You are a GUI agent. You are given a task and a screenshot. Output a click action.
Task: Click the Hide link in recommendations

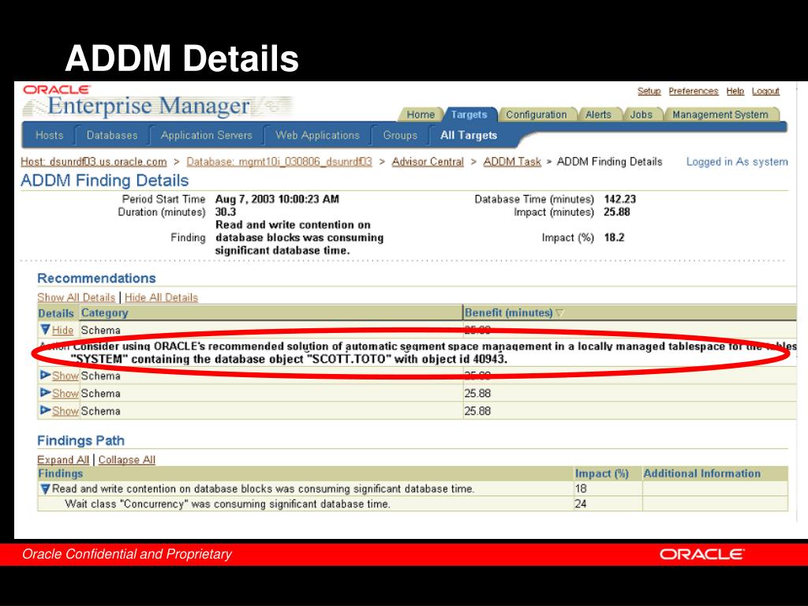pyautogui.click(x=62, y=331)
